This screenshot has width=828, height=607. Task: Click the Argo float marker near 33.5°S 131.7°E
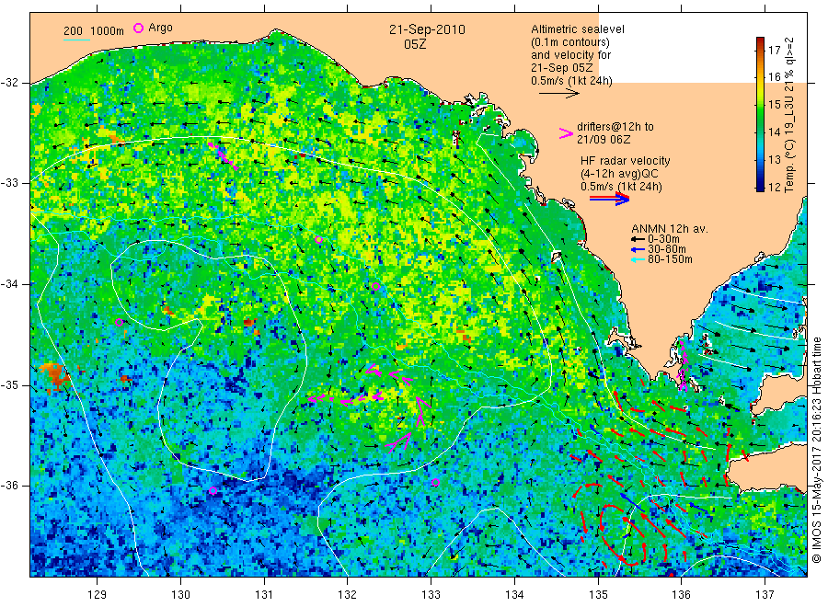319,240
